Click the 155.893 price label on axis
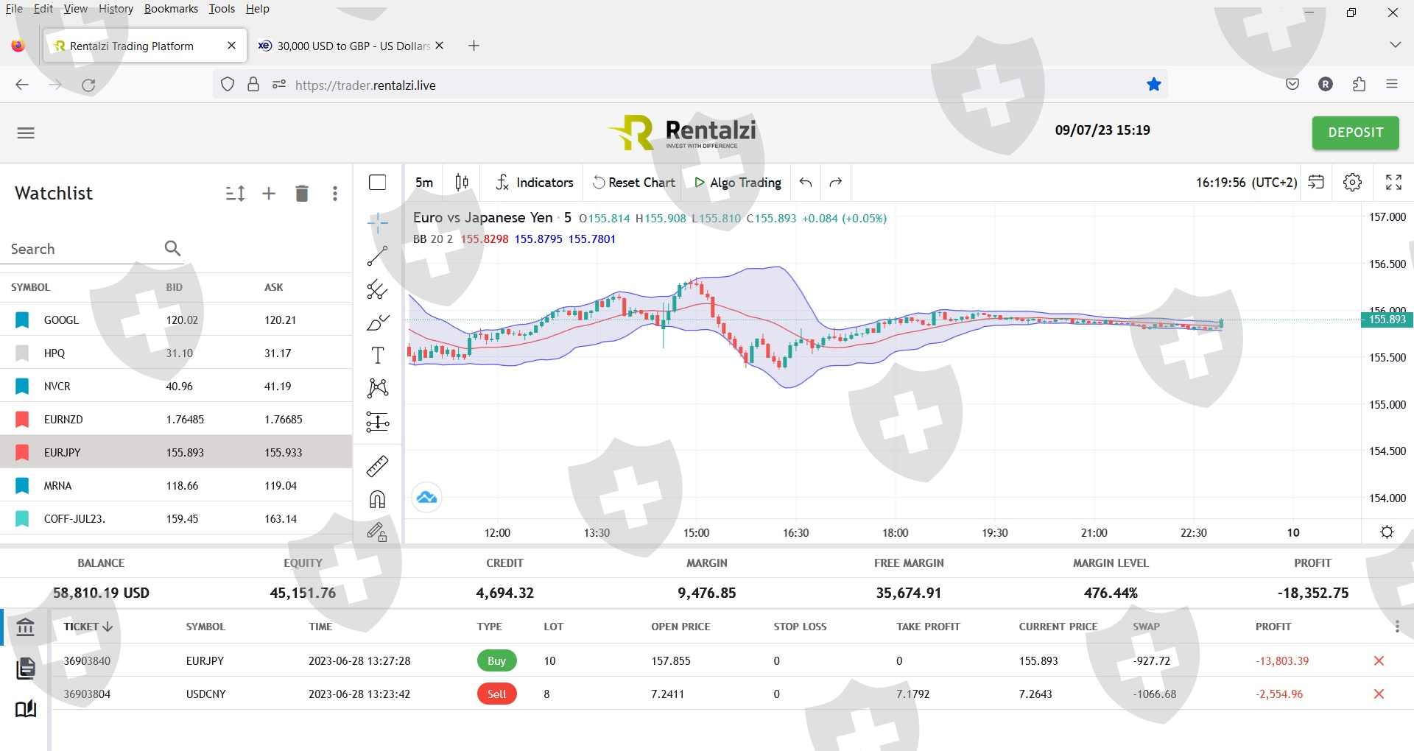This screenshot has width=1414, height=751. (1386, 320)
